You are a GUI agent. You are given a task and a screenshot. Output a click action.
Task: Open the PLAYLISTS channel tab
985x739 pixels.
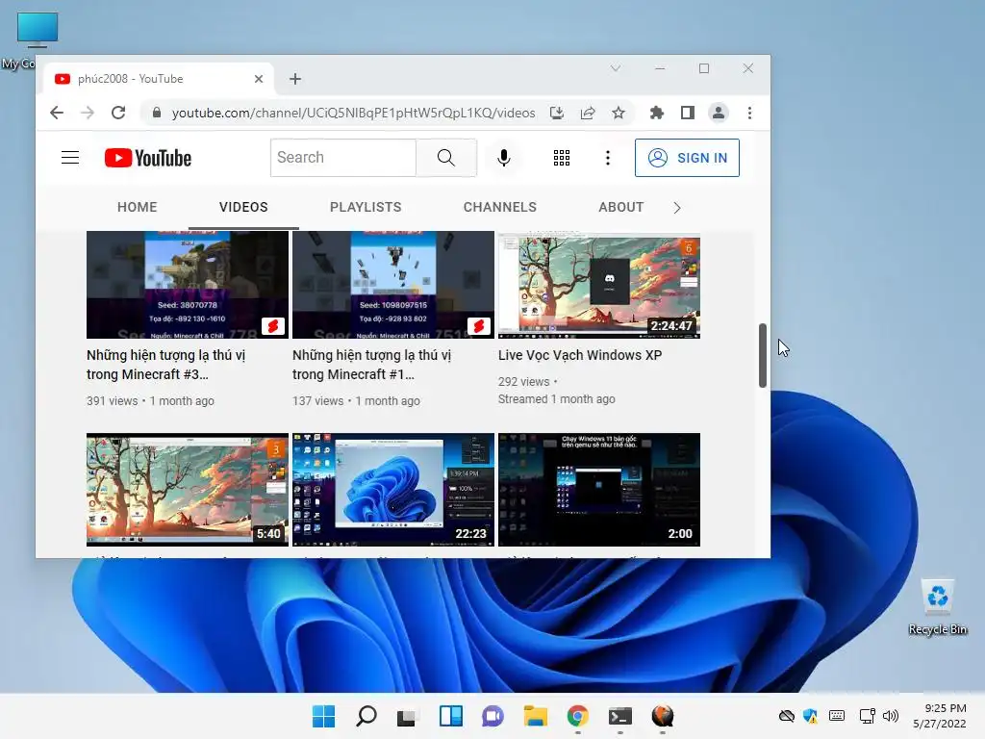(x=366, y=207)
